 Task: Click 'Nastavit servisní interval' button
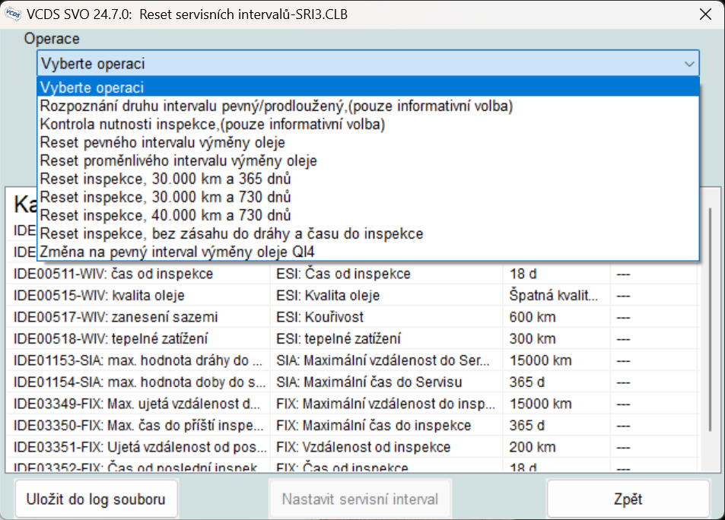[360, 499]
